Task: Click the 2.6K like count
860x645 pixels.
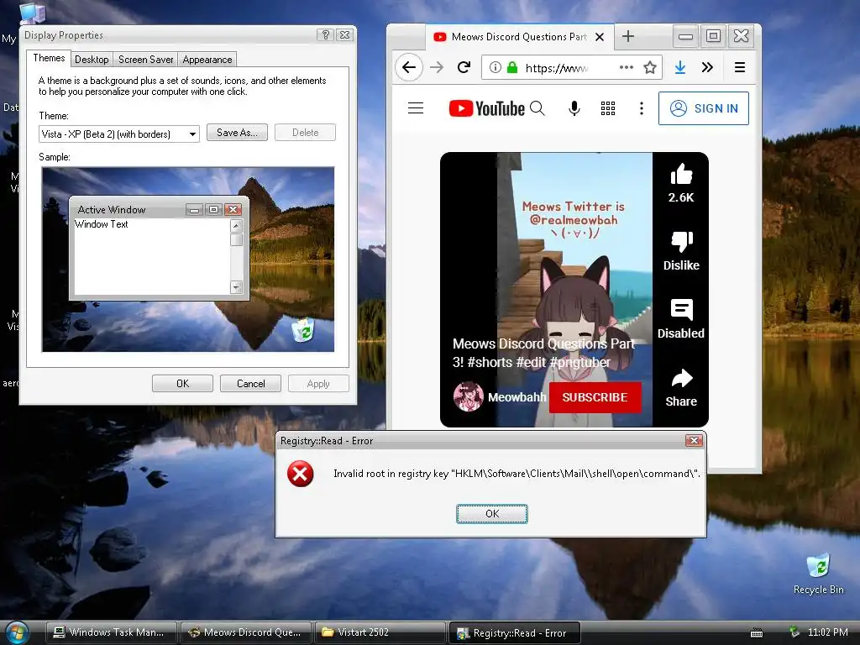Action: tap(681, 197)
